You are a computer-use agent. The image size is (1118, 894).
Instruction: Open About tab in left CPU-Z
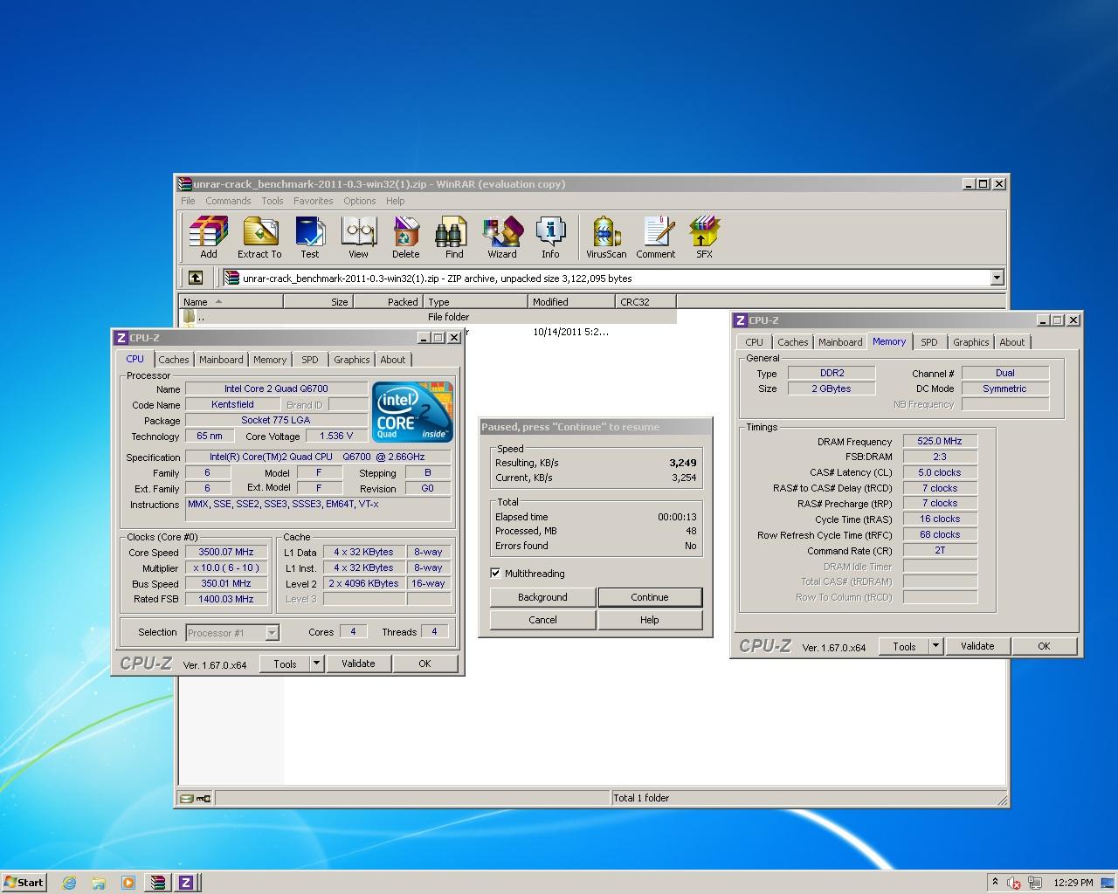tap(393, 360)
